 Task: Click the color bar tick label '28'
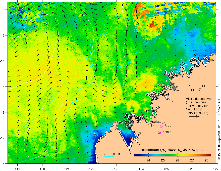click(207, 160)
